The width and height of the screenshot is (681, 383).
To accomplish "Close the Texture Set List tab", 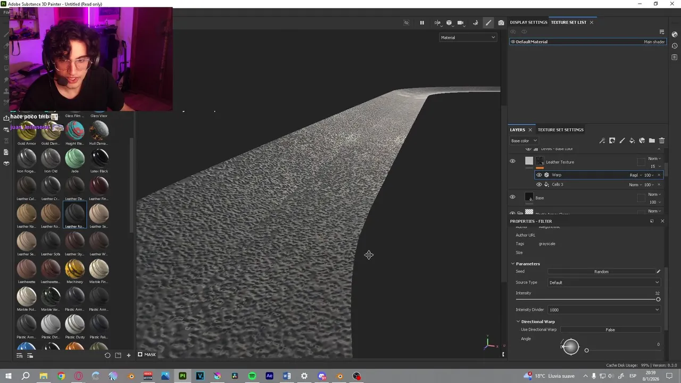I will (592, 22).
